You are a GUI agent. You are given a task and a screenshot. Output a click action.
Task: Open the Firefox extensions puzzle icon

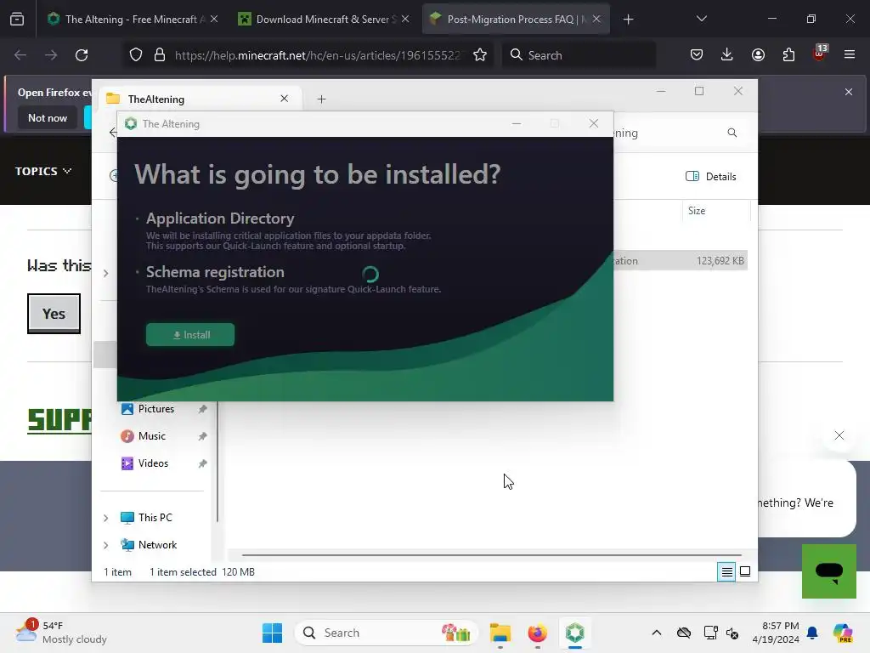point(788,54)
